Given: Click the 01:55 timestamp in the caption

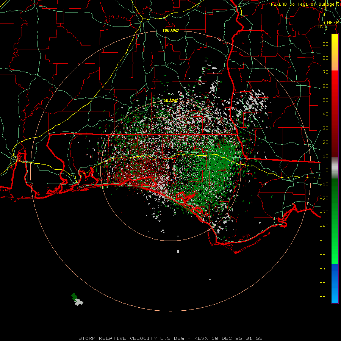Looking at the screenshot, I should pyautogui.click(x=254, y=338).
